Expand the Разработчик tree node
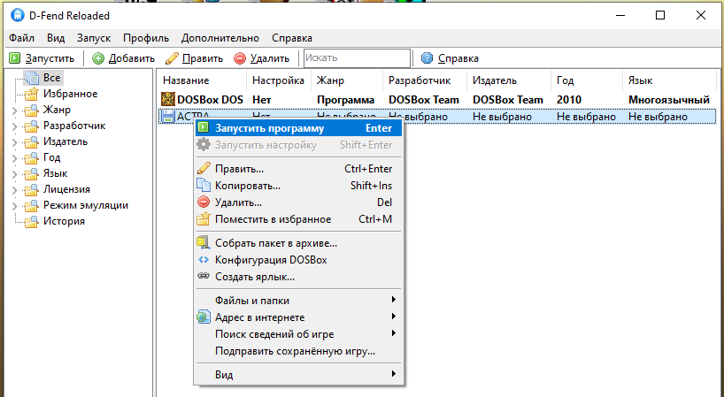This screenshot has height=397, width=724. point(14,126)
